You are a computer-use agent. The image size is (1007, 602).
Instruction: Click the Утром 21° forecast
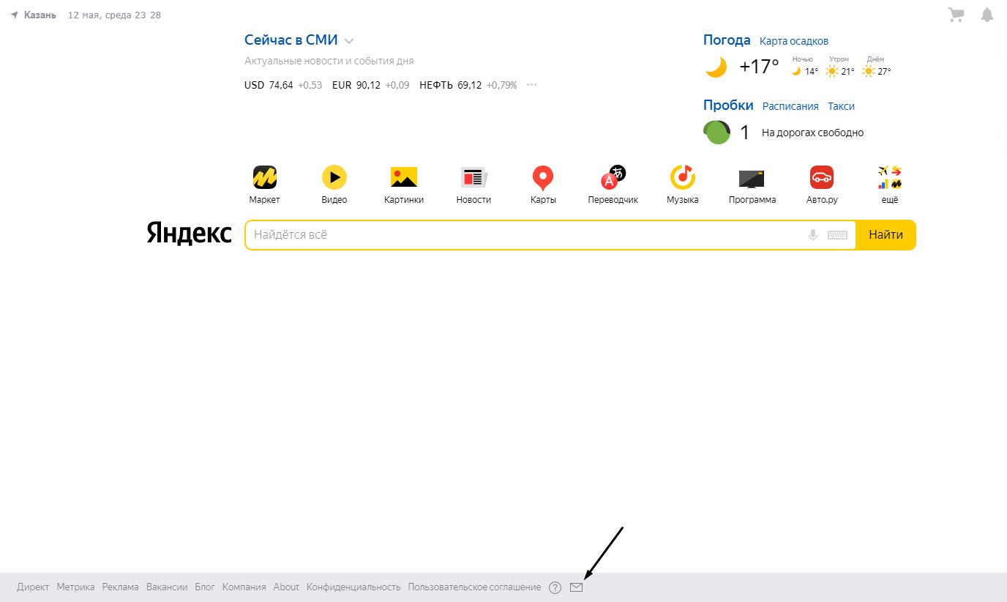[839, 67]
